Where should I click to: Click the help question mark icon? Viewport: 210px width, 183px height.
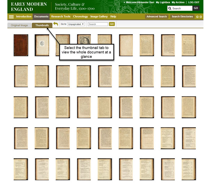click(x=197, y=17)
